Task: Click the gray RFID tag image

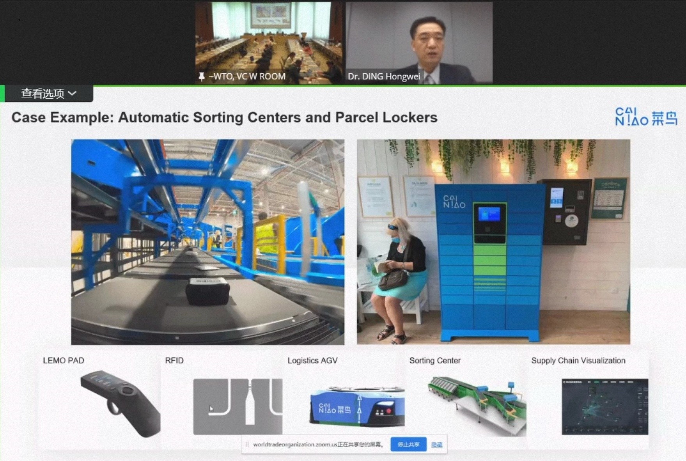Action: coord(238,406)
